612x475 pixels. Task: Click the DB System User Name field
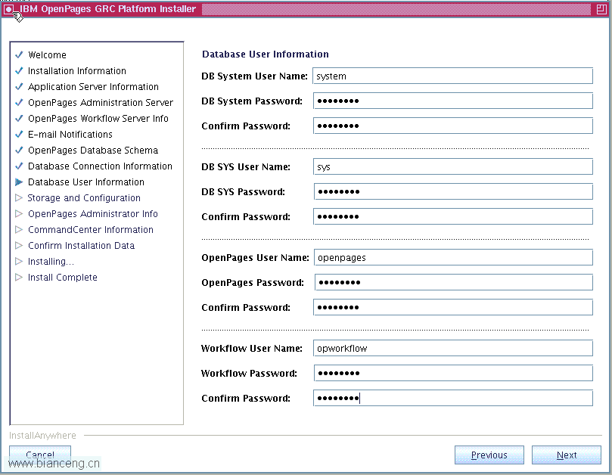(x=452, y=76)
